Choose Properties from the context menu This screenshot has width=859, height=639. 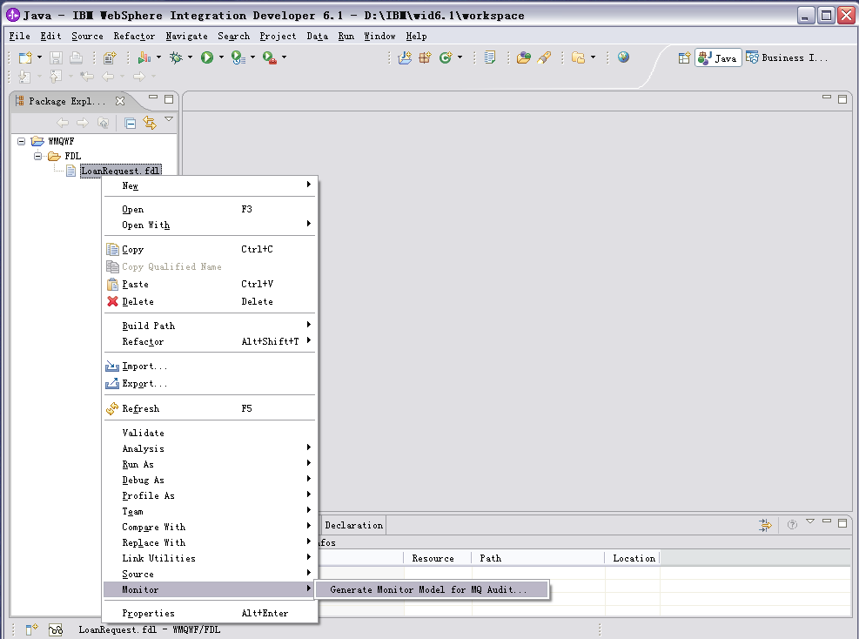[x=209, y=613]
